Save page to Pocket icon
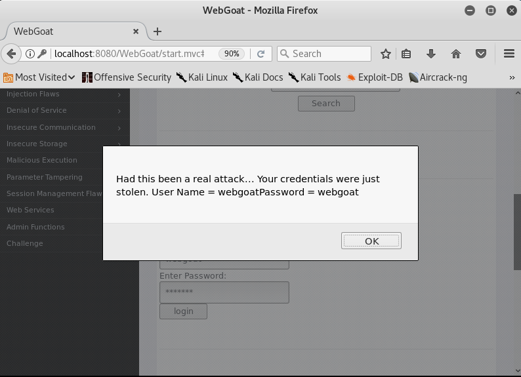This screenshot has height=377, width=521. [481, 54]
